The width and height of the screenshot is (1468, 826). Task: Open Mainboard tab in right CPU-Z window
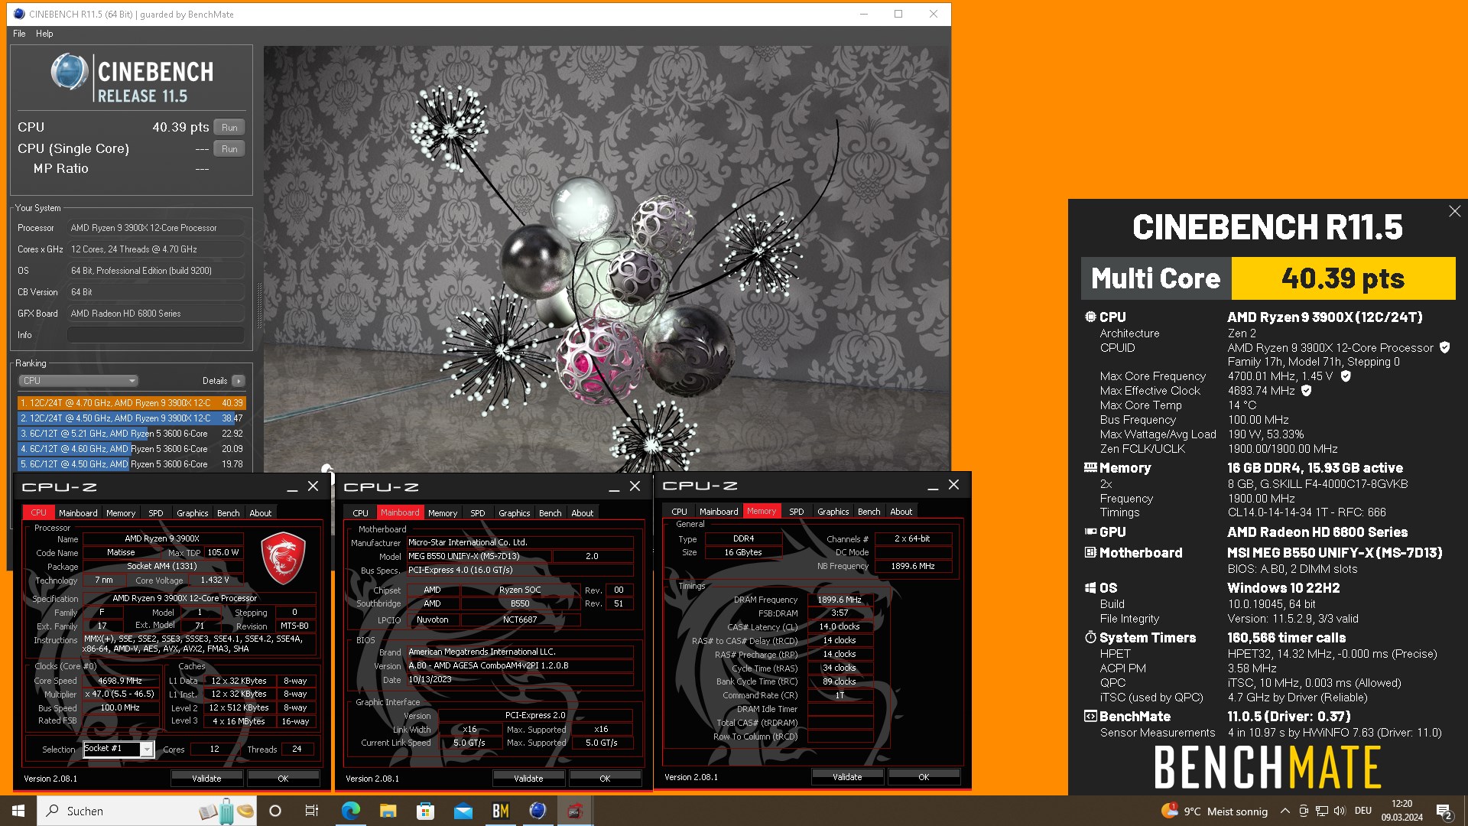[719, 512]
